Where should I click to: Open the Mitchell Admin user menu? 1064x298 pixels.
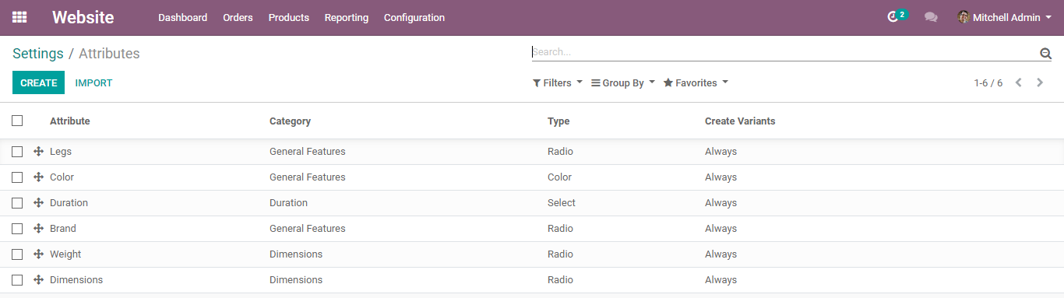pos(1005,17)
